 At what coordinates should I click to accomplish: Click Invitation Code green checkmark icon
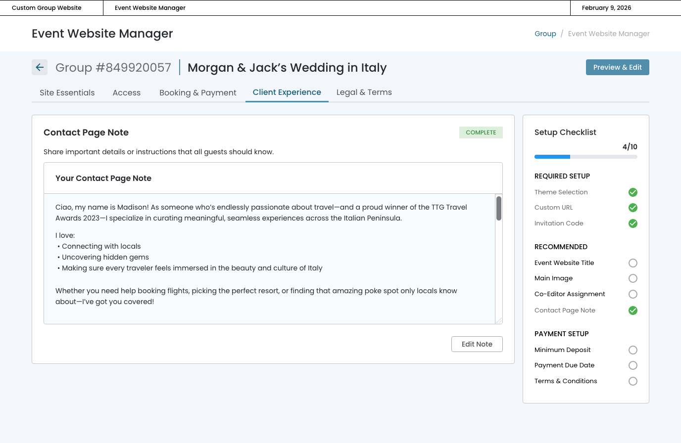(632, 223)
